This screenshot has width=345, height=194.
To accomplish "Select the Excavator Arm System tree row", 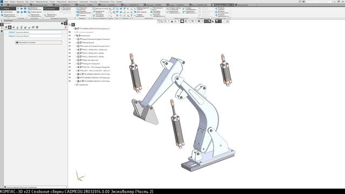I will click(93, 46).
